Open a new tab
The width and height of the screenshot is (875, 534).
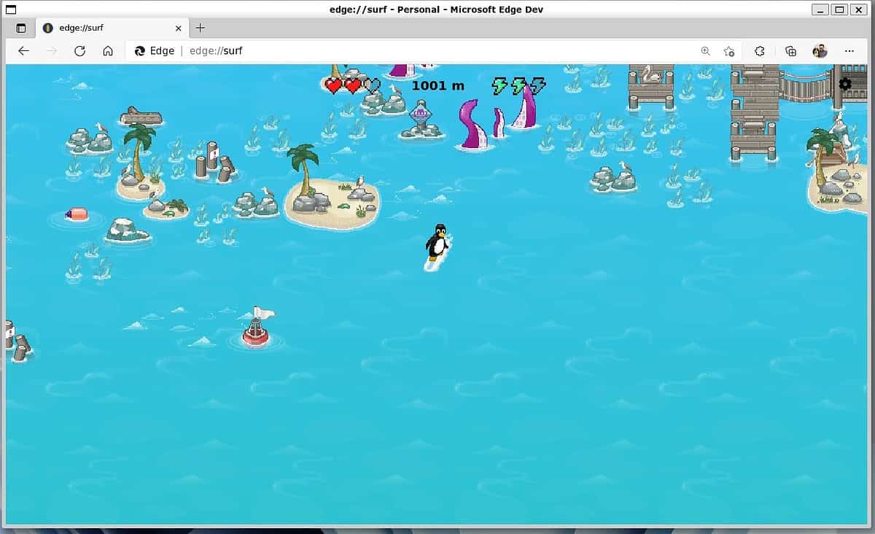201,28
